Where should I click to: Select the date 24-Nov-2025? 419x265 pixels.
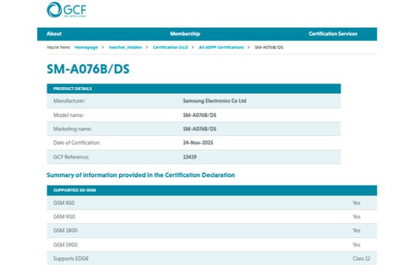(x=198, y=142)
